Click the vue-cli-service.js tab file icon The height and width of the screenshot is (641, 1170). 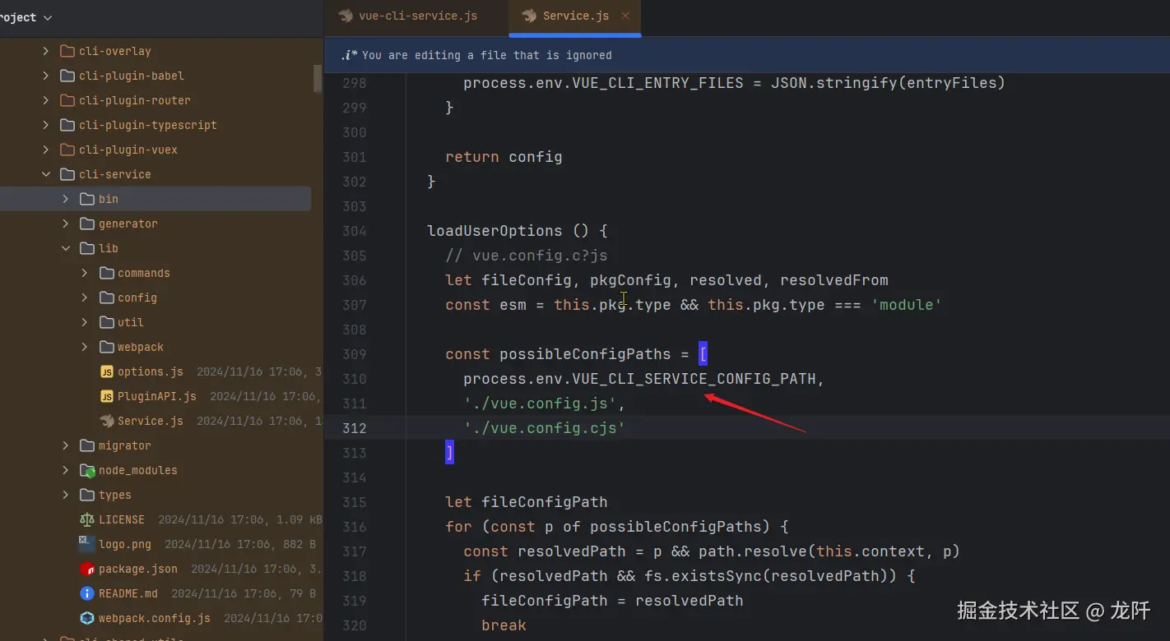tap(346, 16)
